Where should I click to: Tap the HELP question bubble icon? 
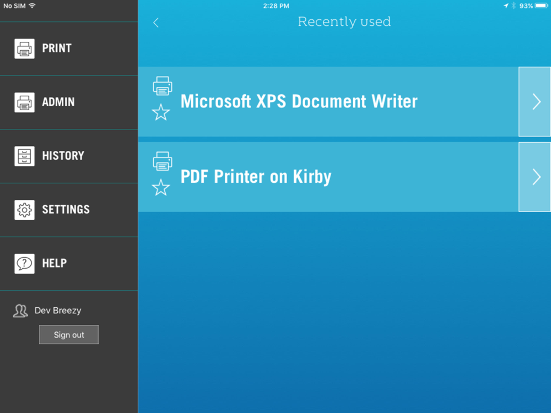[x=24, y=263]
